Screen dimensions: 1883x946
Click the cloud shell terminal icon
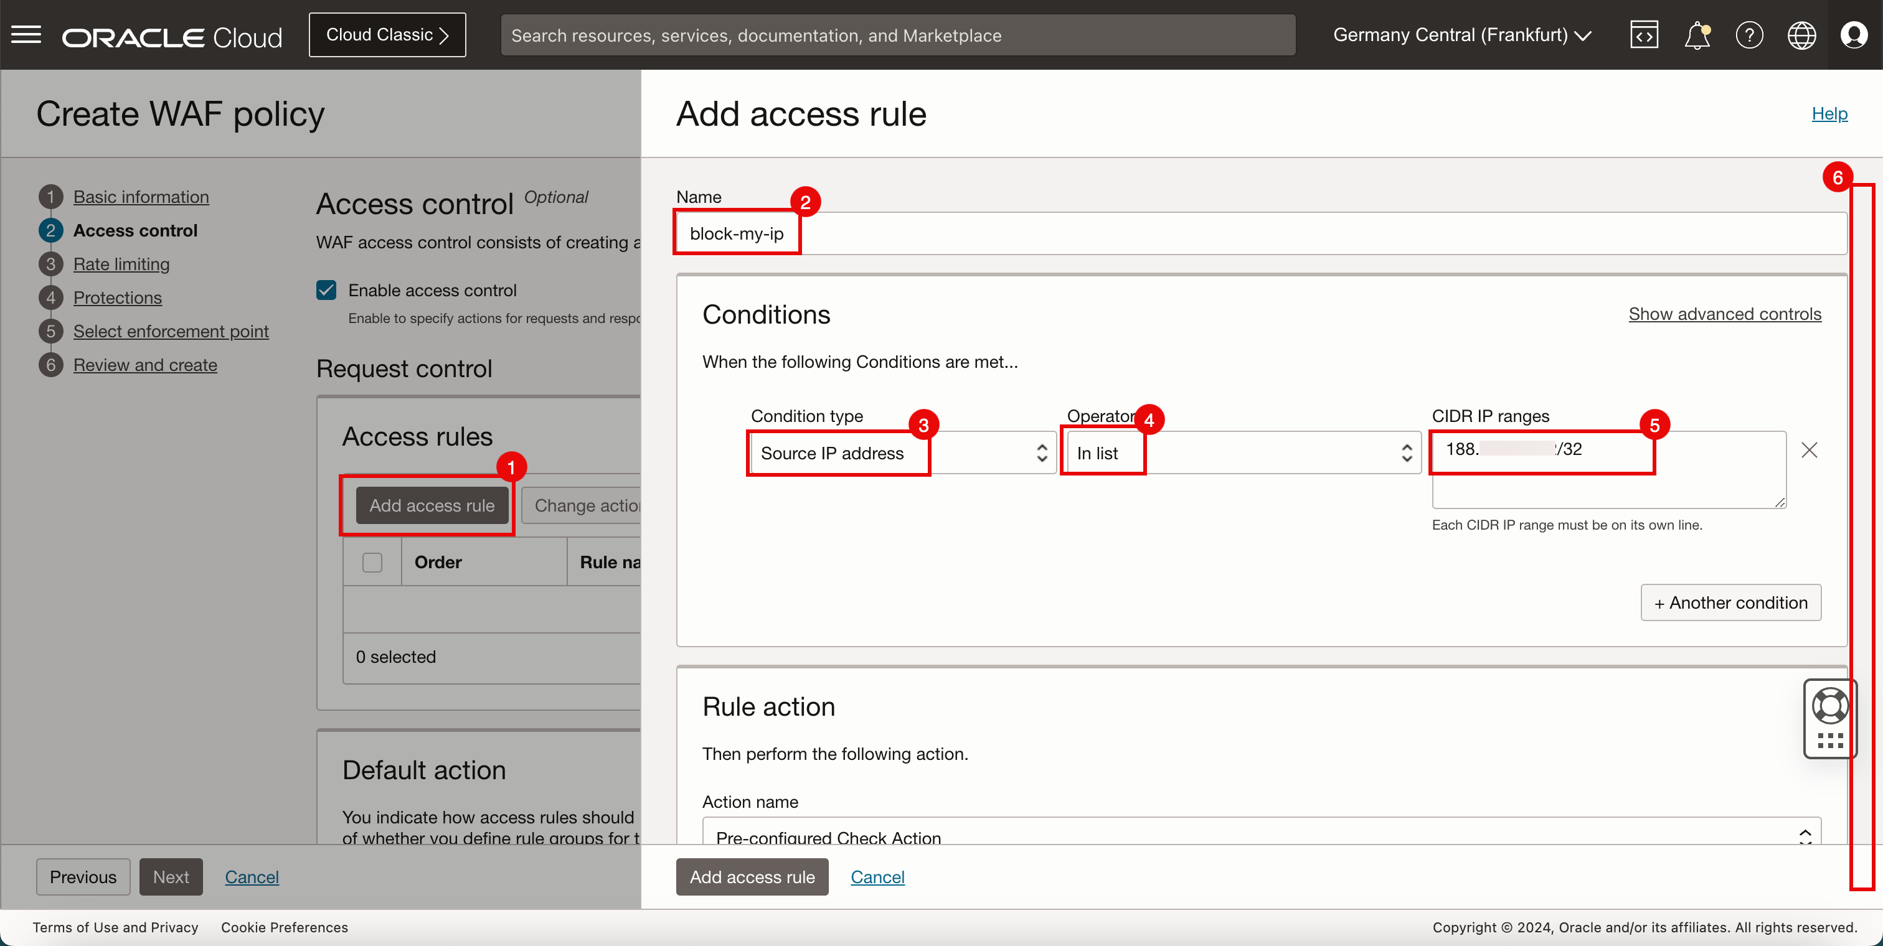coord(1643,34)
